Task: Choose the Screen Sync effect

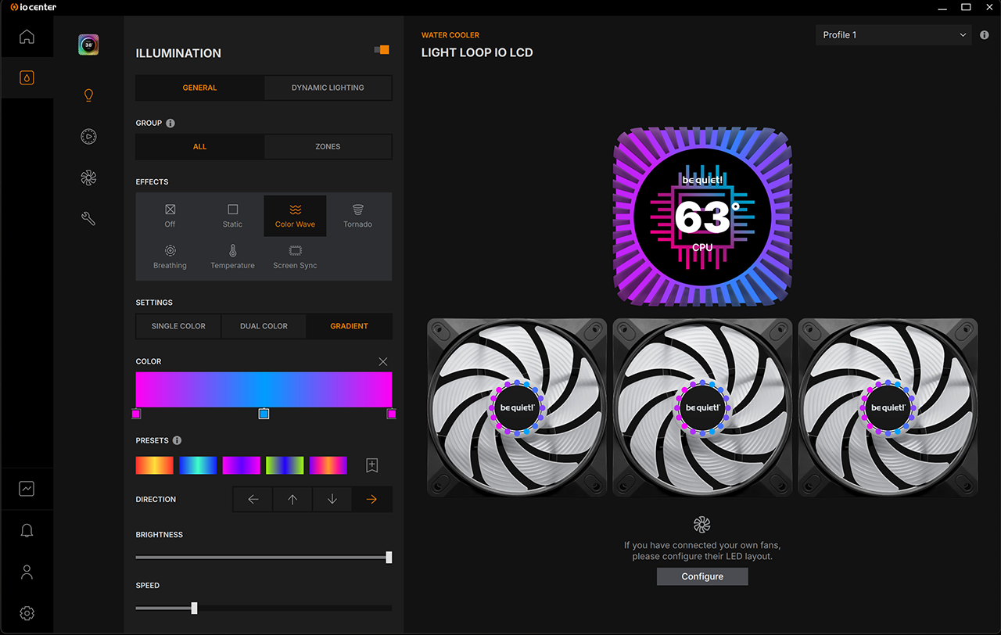Action: point(295,257)
